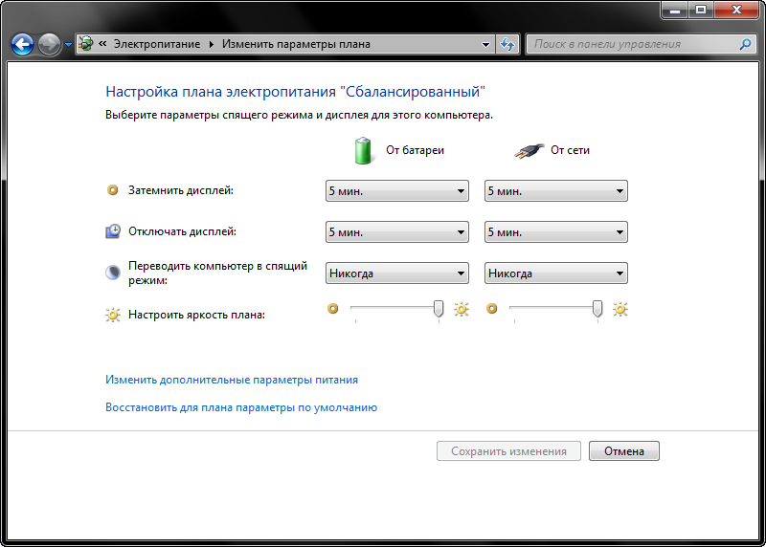Click the dim display icon beside Затемнить дисплей
The image size is (766, 547).
[x=112, y=189]
